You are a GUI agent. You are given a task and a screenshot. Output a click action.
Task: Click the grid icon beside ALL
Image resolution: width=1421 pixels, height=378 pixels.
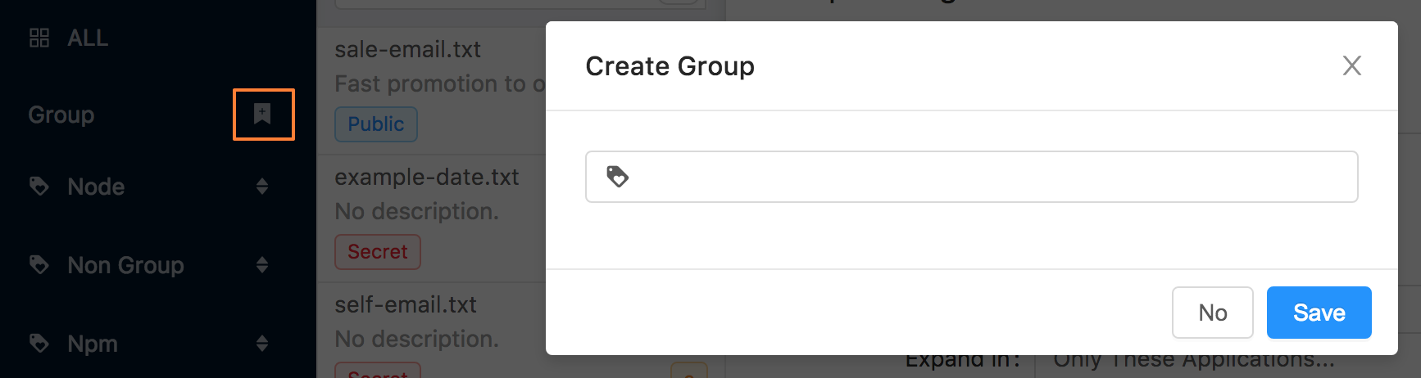coord(39,38)
